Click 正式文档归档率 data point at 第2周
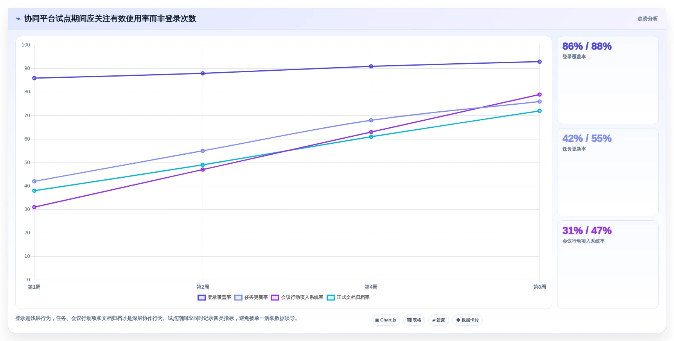This screenshot has width=674, height=341. tap(203, 165)
